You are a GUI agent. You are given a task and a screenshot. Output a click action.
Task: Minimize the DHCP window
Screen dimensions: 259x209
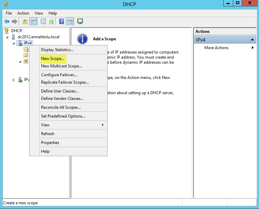click(228, 3)
